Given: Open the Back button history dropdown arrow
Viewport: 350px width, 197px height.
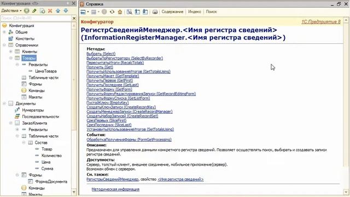Looking at the screenshot, I should tap(88, 12).
